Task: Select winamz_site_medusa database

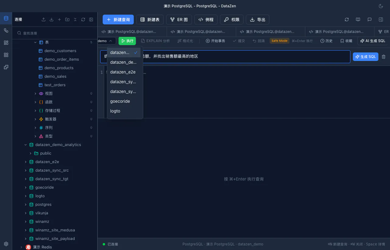Action: tap(55, 230)
